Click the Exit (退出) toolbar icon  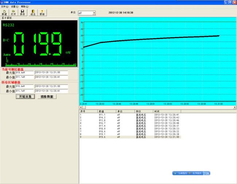pos(33,13)
